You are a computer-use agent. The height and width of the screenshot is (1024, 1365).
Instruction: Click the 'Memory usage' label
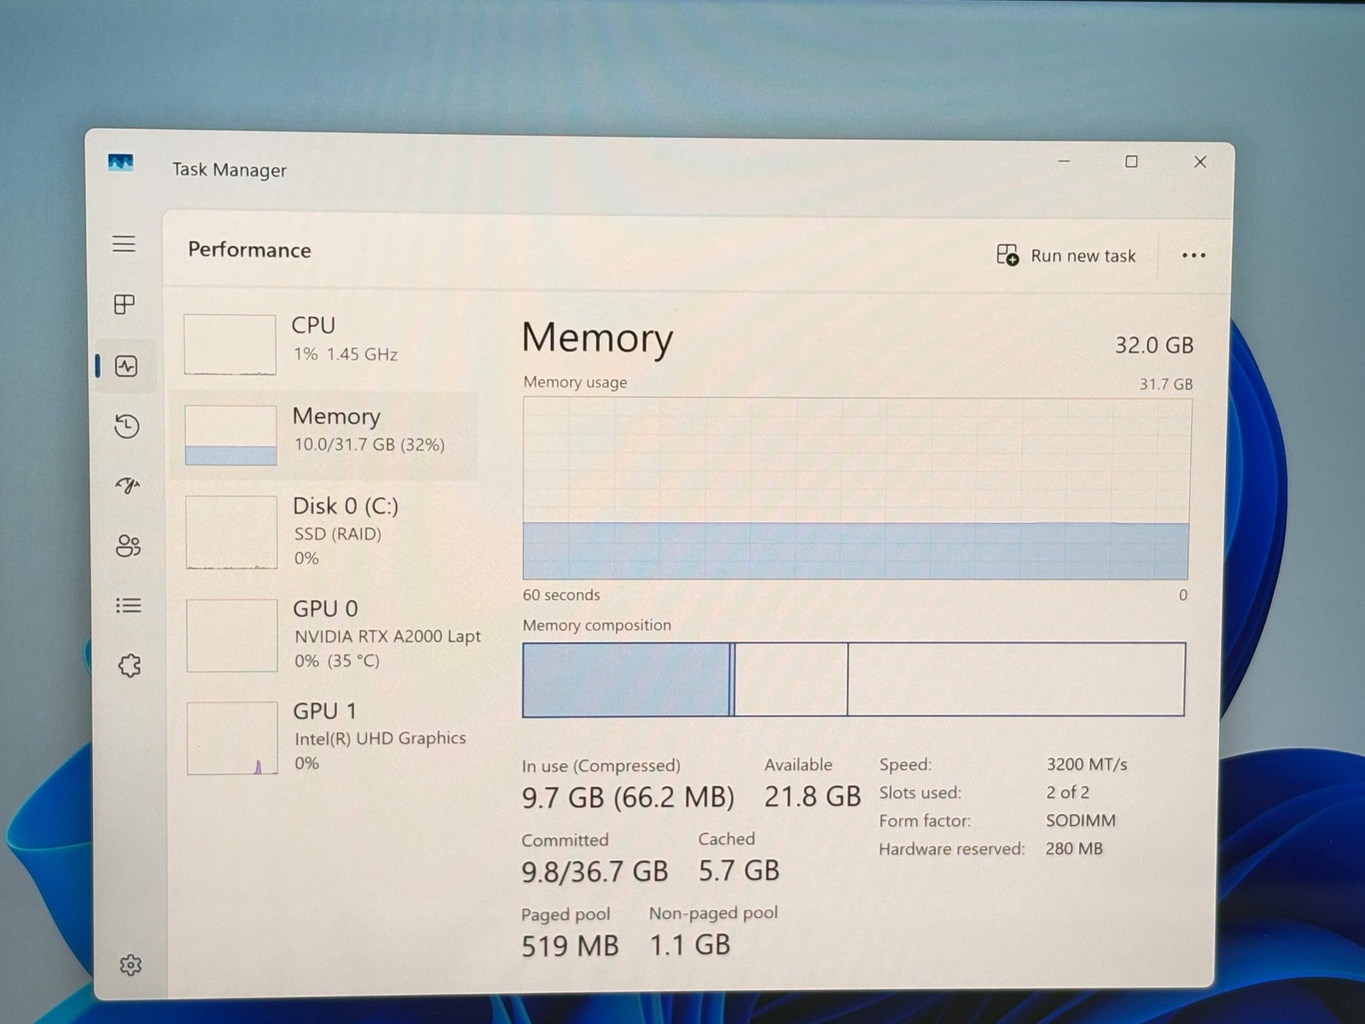click(575, 382)
